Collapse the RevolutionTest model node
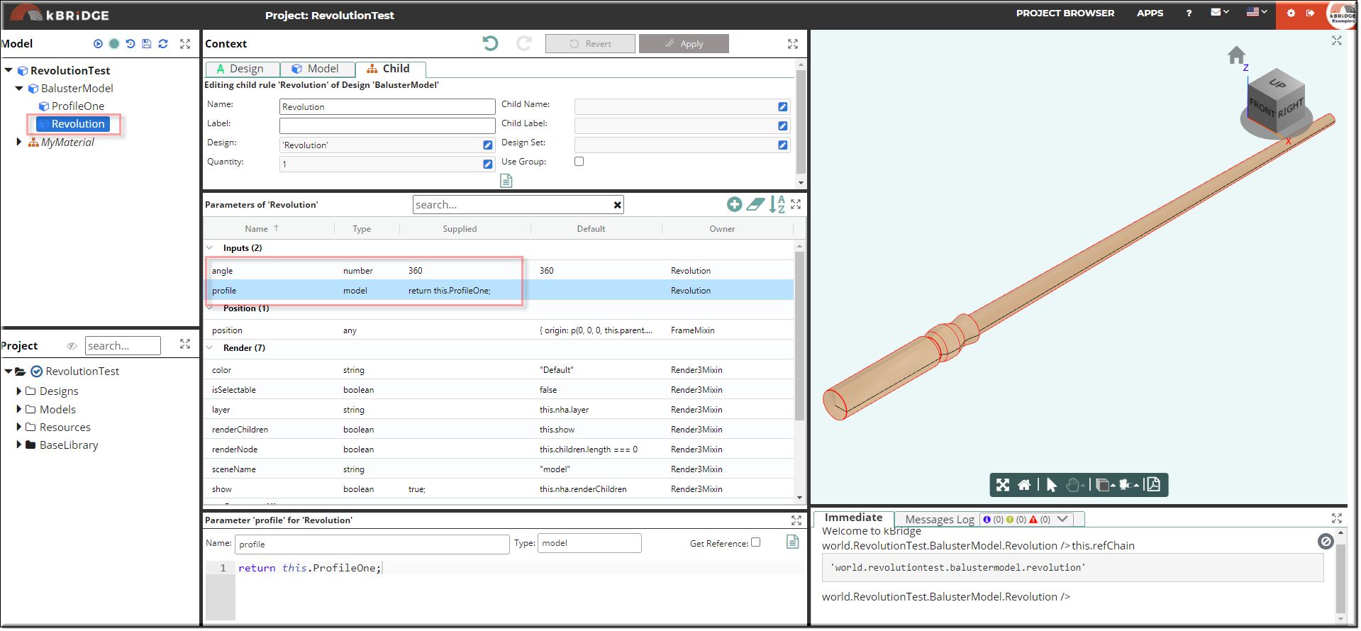Viewport: 1361px width, 631px height. pos(9,70)
